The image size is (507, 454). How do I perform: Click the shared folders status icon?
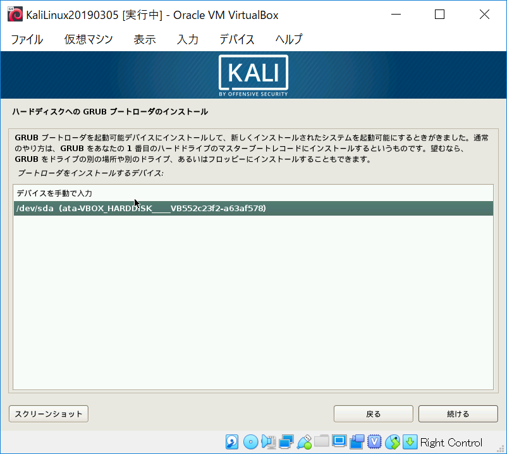pos(322,441)
